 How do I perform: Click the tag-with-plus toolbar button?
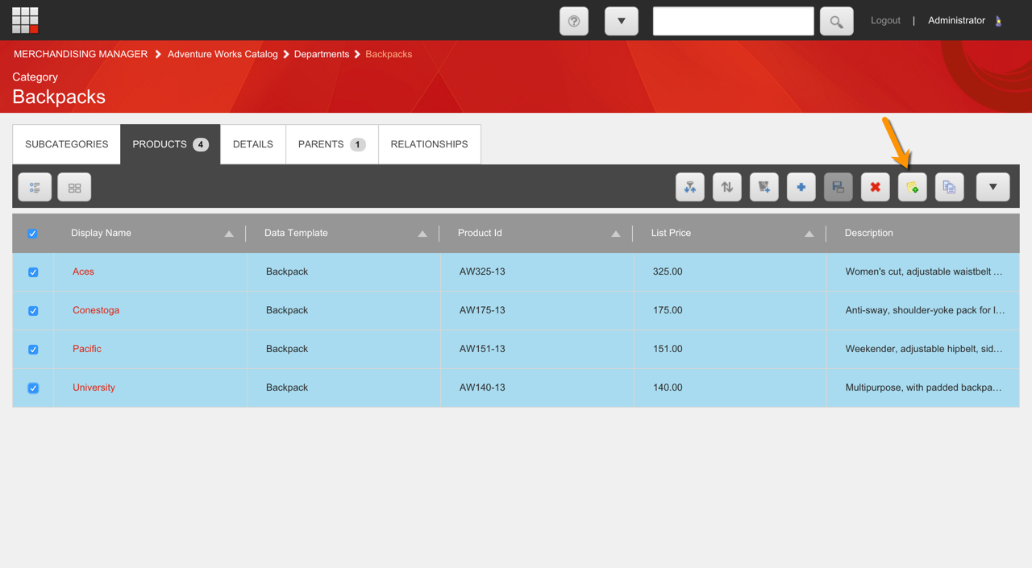(x=764, y=187)
